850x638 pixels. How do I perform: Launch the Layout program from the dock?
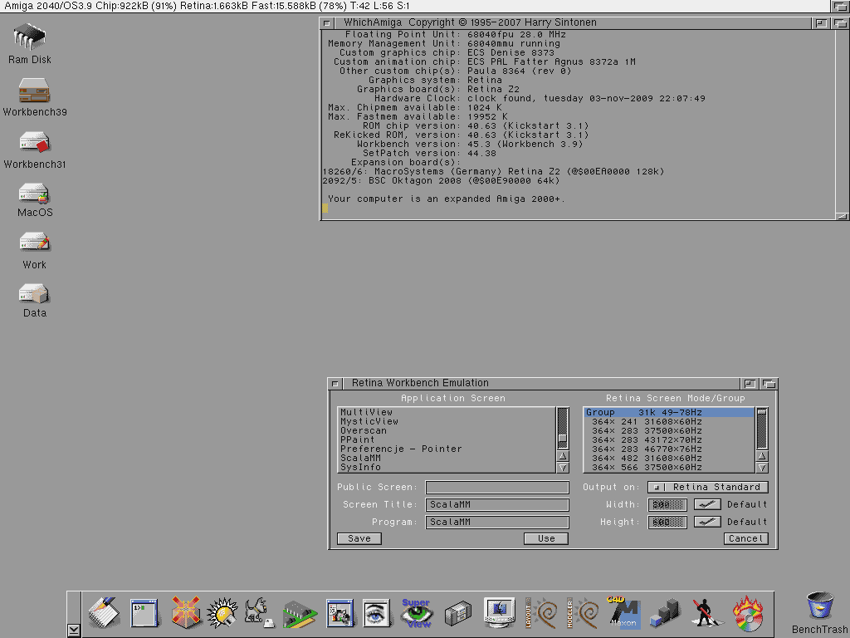point(541,613)
